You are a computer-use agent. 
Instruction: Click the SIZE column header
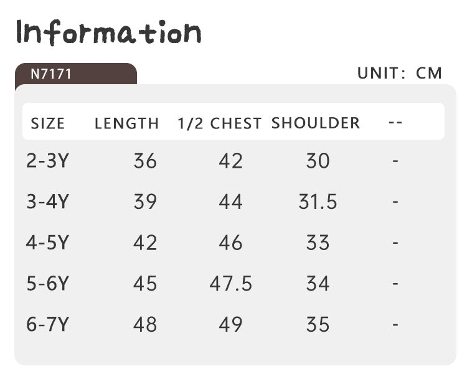click(48, 123)
